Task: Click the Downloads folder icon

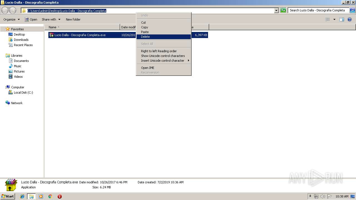Action: [x=11, y=40]
